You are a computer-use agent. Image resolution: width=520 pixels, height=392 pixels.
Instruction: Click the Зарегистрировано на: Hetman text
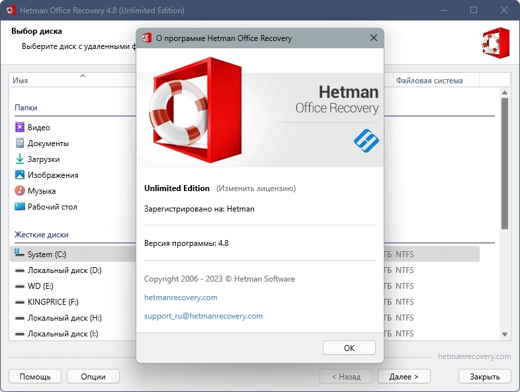tap(199, 209)
